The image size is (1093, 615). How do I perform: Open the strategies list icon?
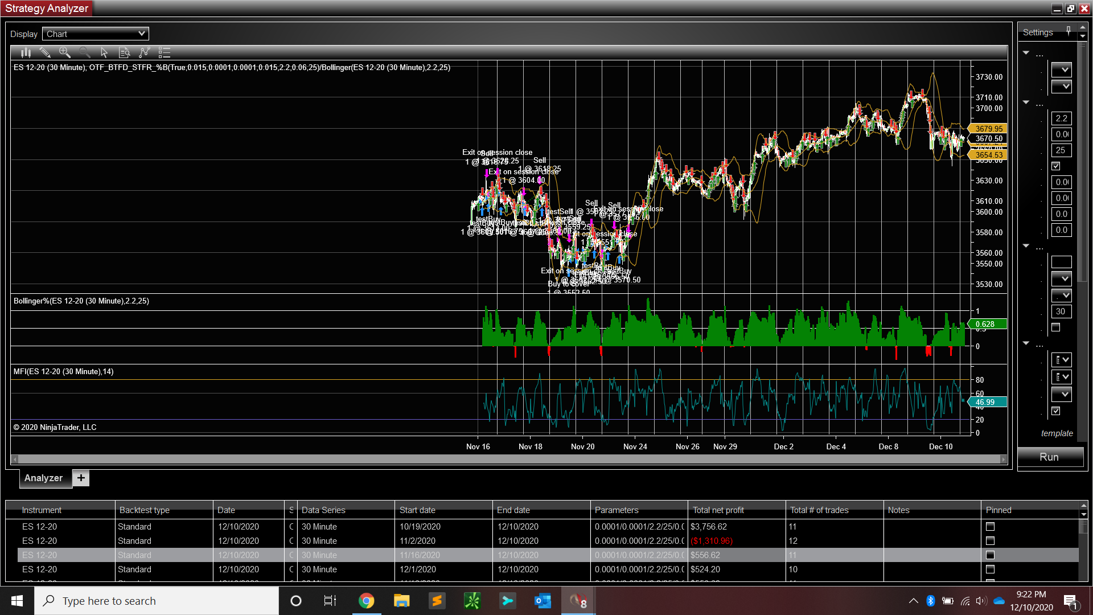(165, 52)
